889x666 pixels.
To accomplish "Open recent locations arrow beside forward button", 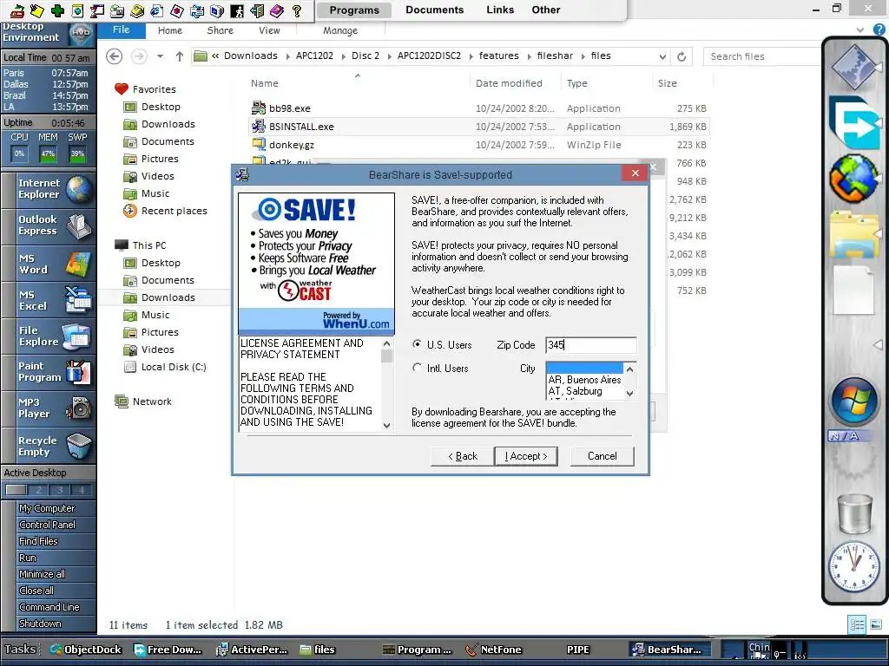I will coord(160,56).
